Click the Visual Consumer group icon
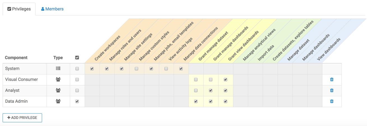This screenshot has width=367, height=126. (58, 80)
